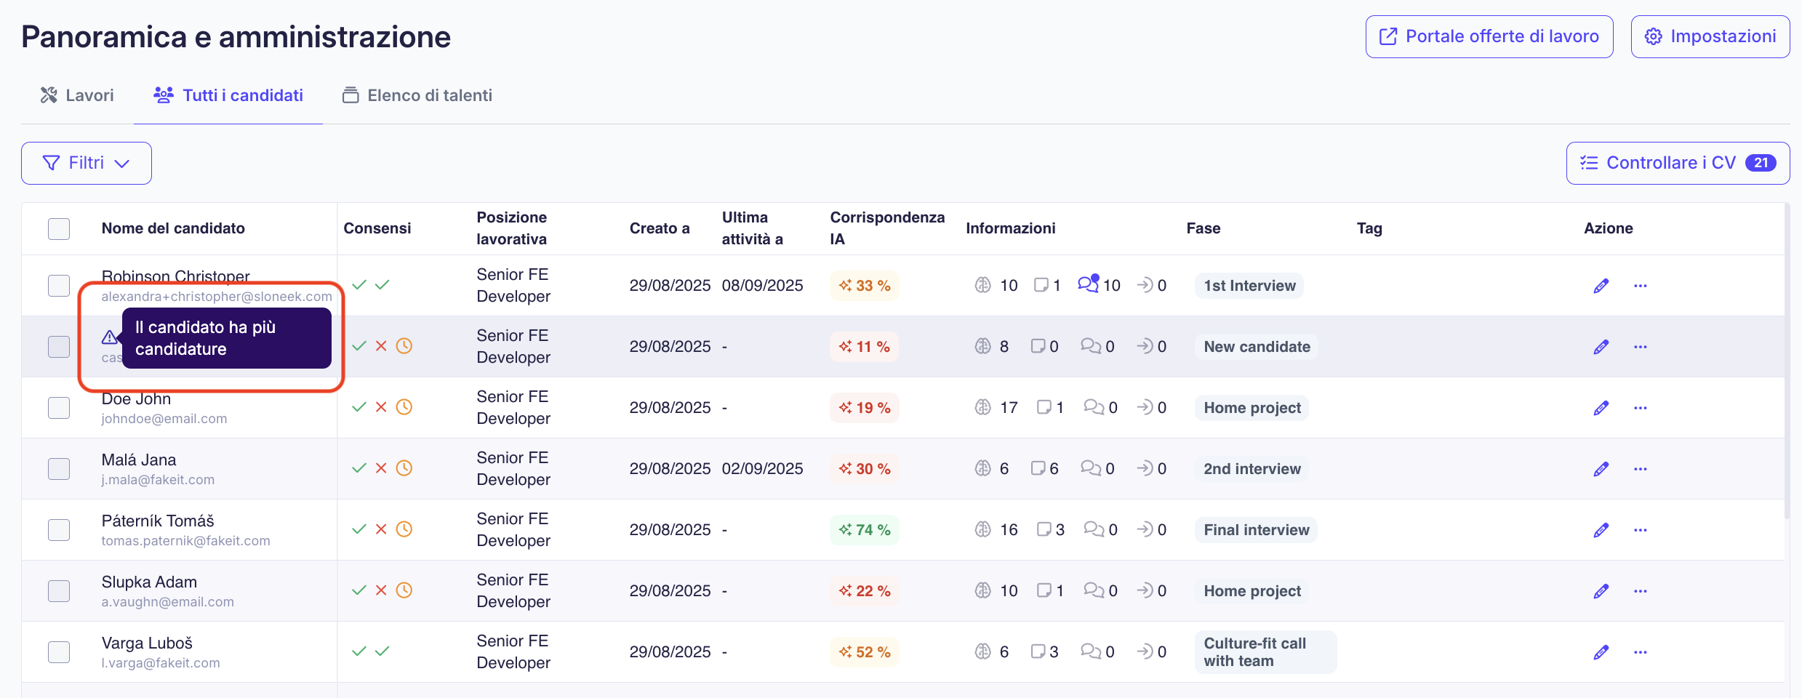Open the three-dot menu for Doe John
Viewport: 1802px width, 698px height.
click(1640, 408)
